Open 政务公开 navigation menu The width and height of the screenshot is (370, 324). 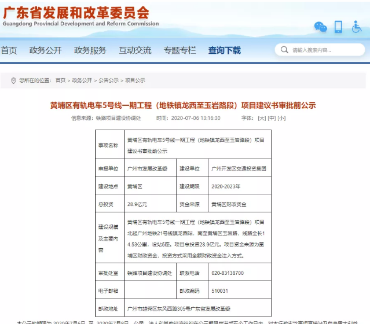(45, 50)
